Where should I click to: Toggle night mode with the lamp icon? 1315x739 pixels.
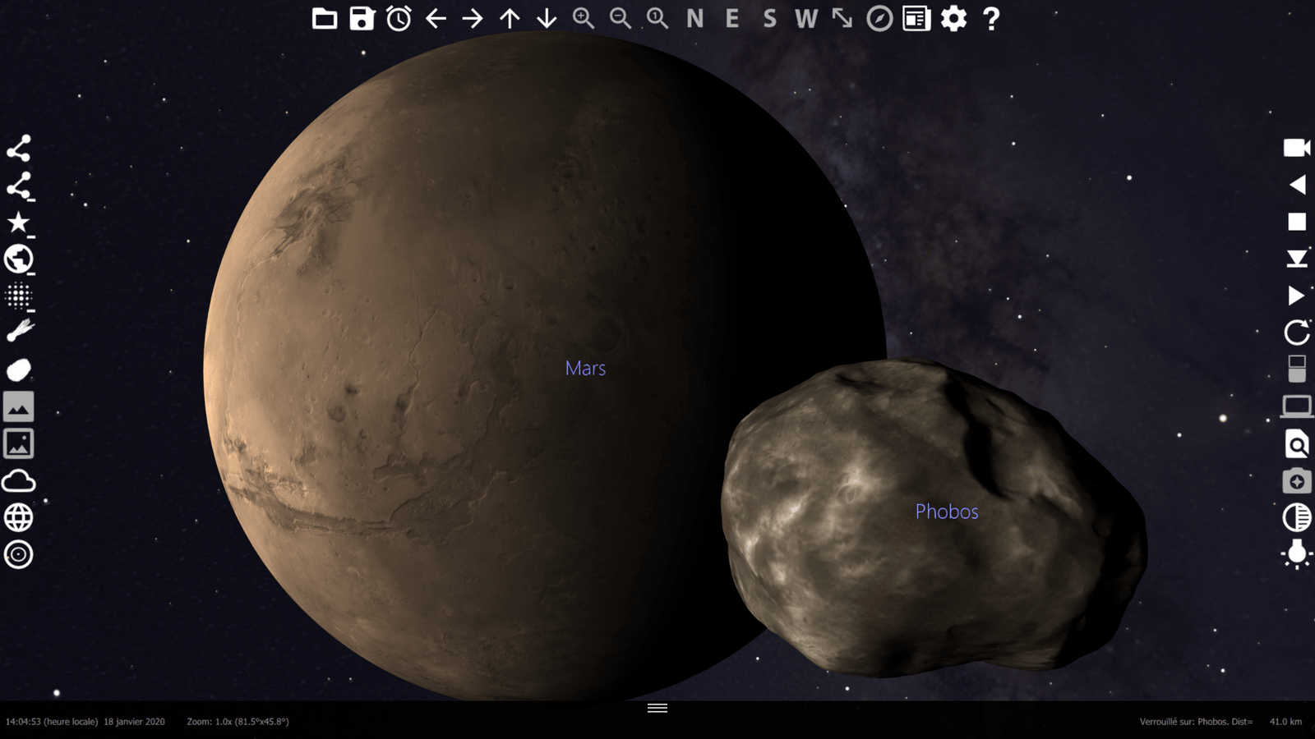(x=1297, y=554)
